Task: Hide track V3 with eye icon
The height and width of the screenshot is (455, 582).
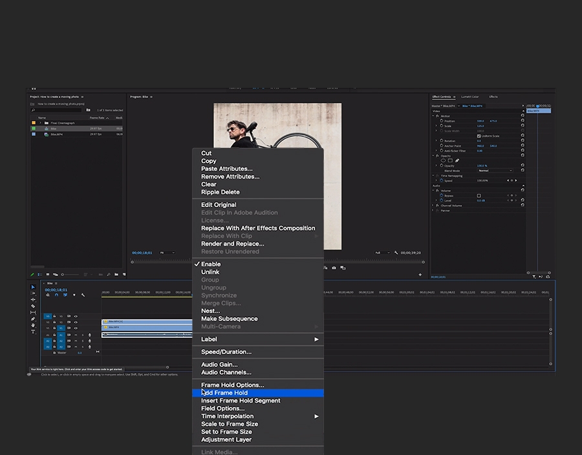Action: (x=76, y=316)
